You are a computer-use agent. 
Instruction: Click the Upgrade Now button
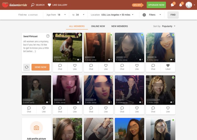[156, 5]
